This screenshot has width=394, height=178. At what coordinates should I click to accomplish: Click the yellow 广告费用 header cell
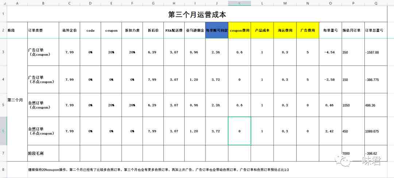point(308,30)
